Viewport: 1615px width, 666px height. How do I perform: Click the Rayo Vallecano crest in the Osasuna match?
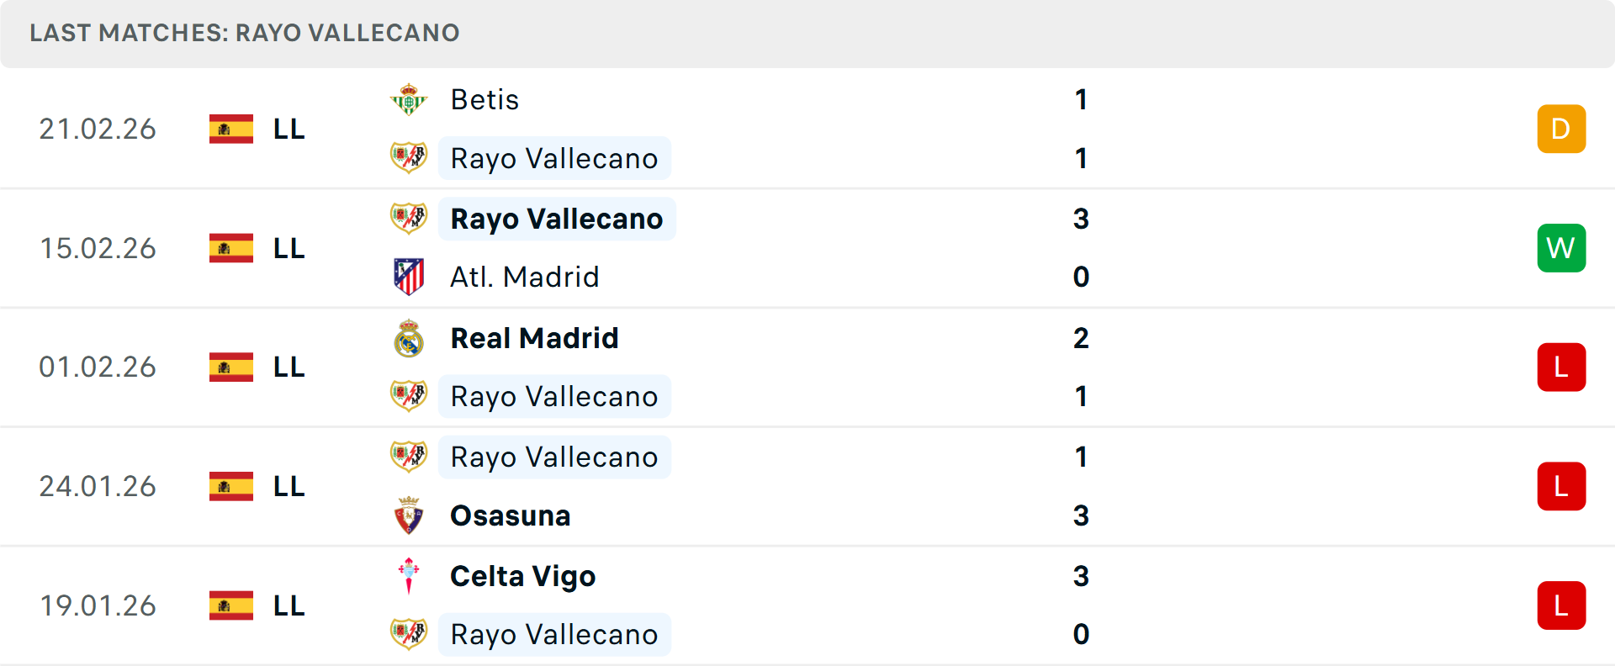click(409, 457)
